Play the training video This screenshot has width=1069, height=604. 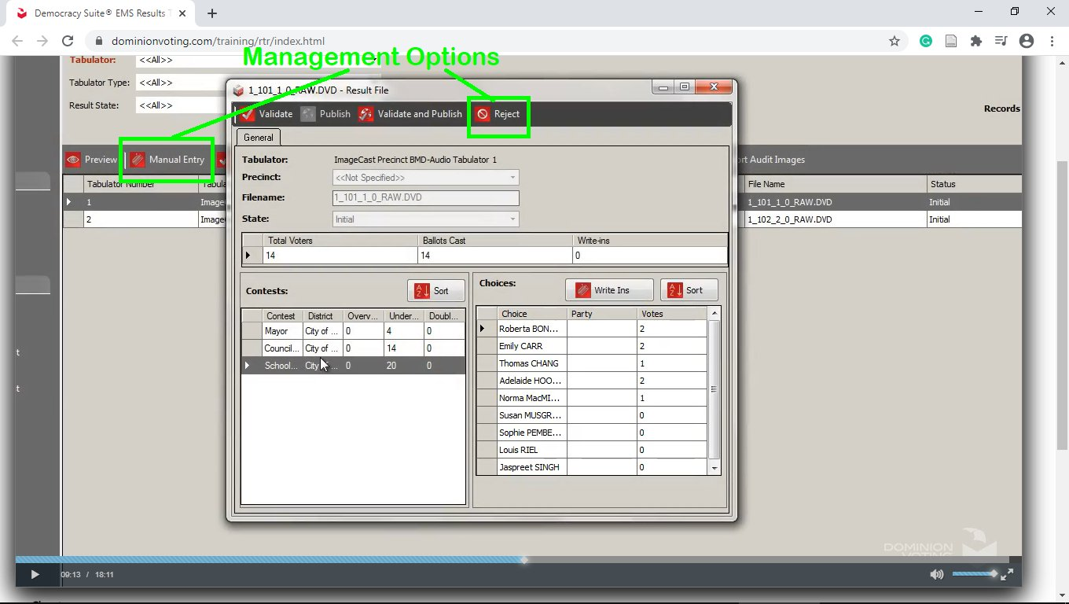pyautogui.click(x=35, y=575)
